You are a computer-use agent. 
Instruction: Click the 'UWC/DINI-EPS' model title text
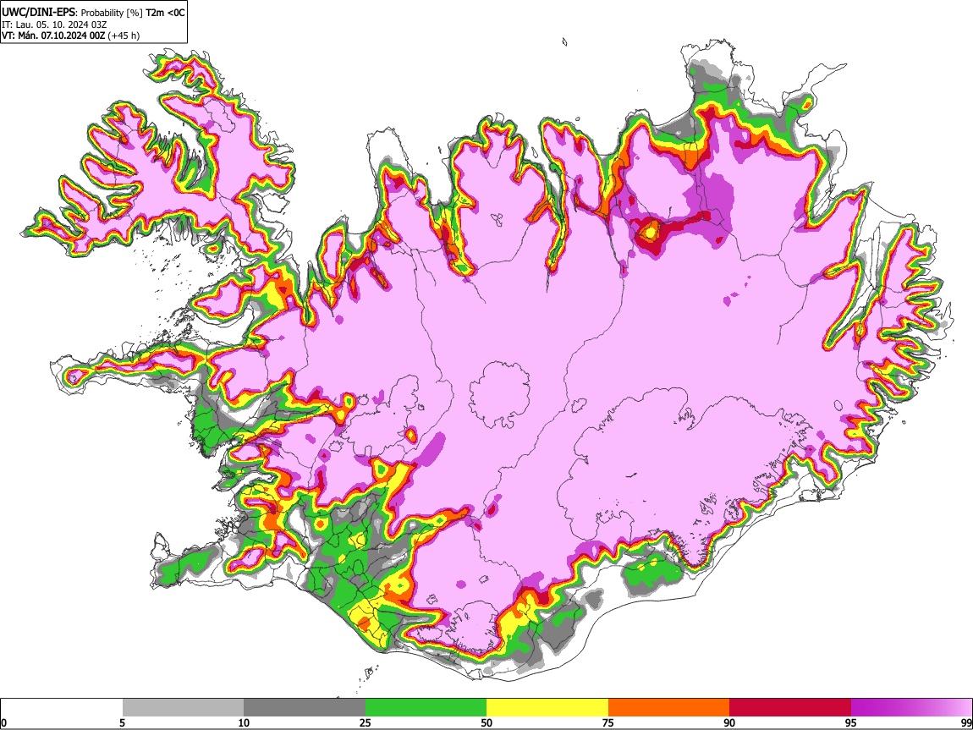point(38,13)
